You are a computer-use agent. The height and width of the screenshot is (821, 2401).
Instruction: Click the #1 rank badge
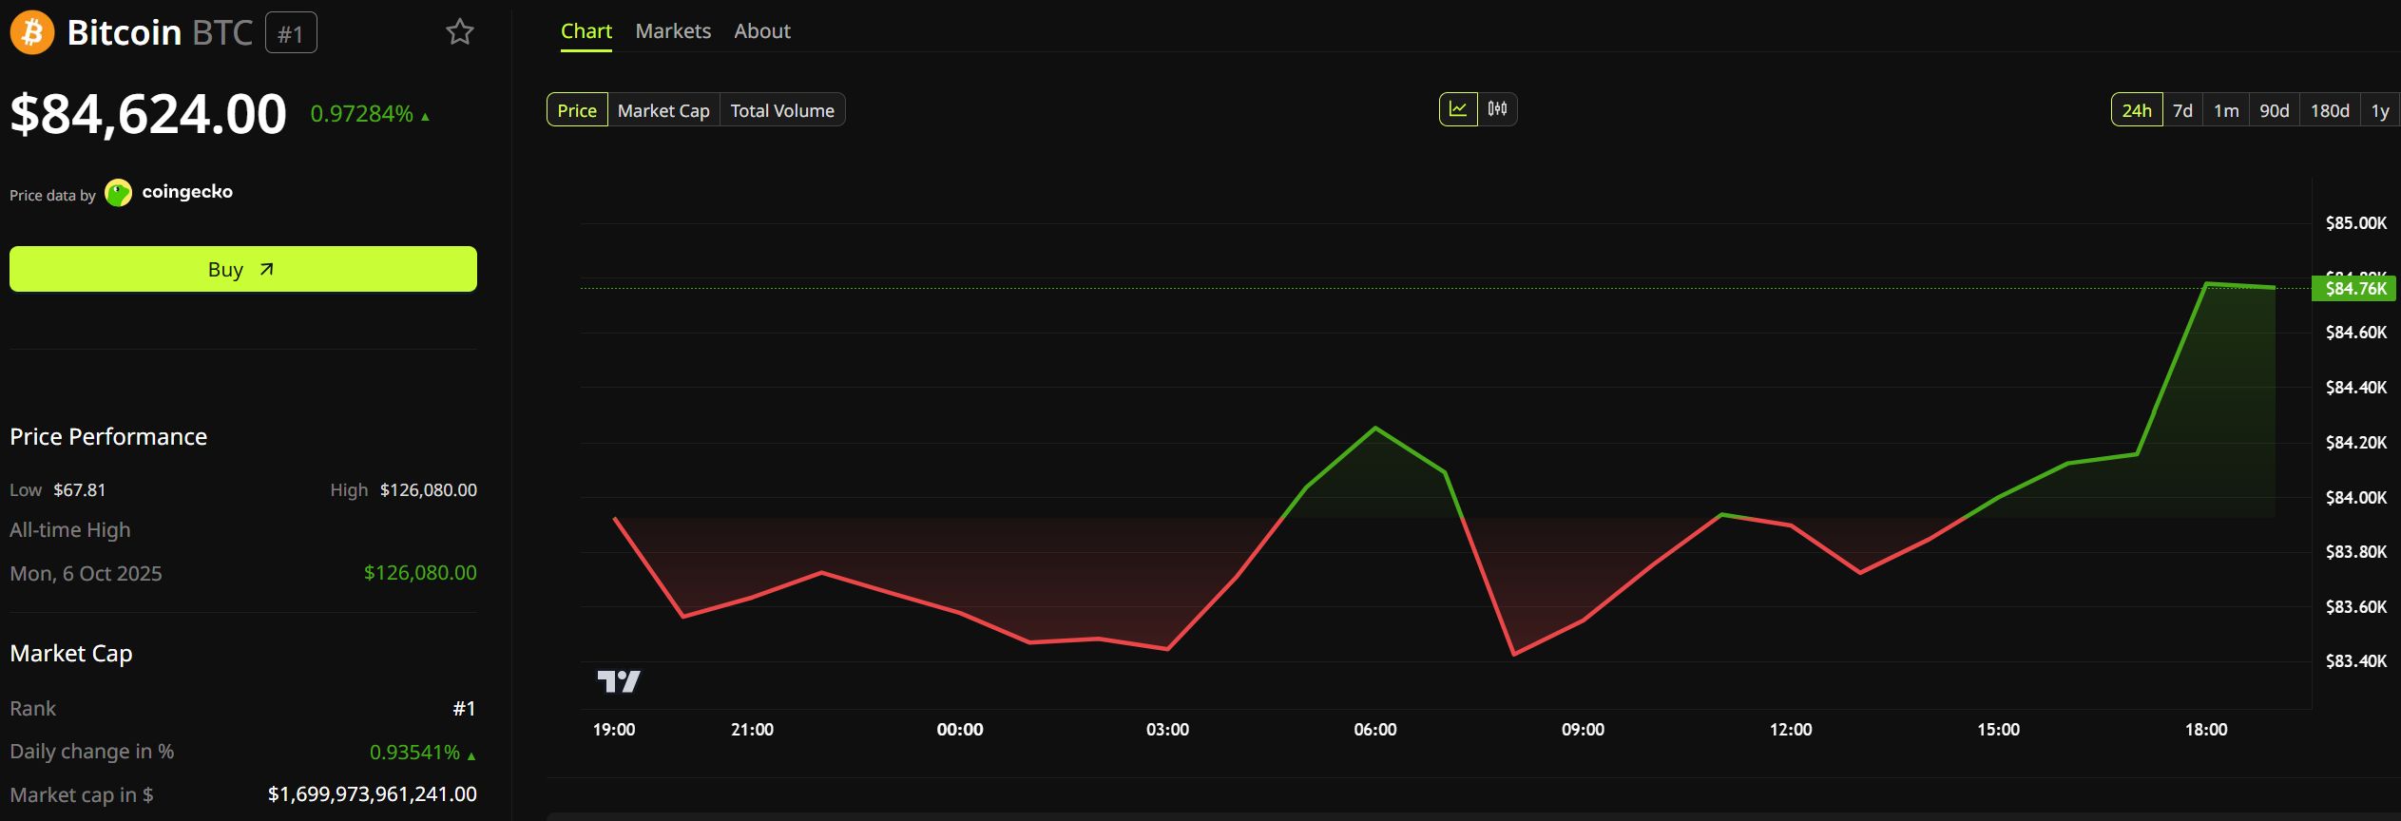pos(291,33)
